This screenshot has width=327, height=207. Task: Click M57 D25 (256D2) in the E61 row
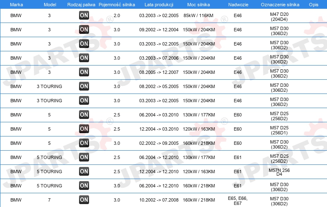(x=279, y=159)
